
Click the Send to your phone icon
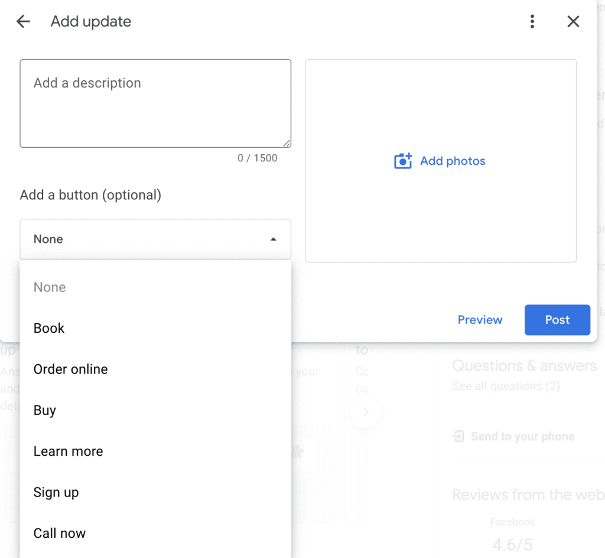(458, 436)
